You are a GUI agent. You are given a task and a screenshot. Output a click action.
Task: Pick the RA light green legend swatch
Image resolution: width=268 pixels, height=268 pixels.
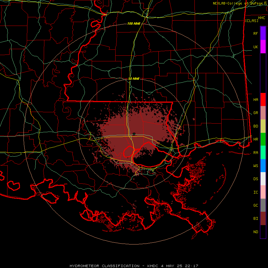click(x=263, y=152)
